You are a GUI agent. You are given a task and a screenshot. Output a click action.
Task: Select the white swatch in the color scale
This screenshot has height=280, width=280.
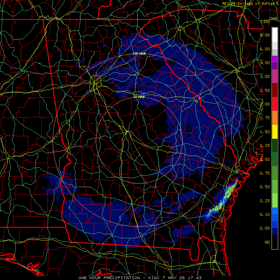[x=275, y=35]
